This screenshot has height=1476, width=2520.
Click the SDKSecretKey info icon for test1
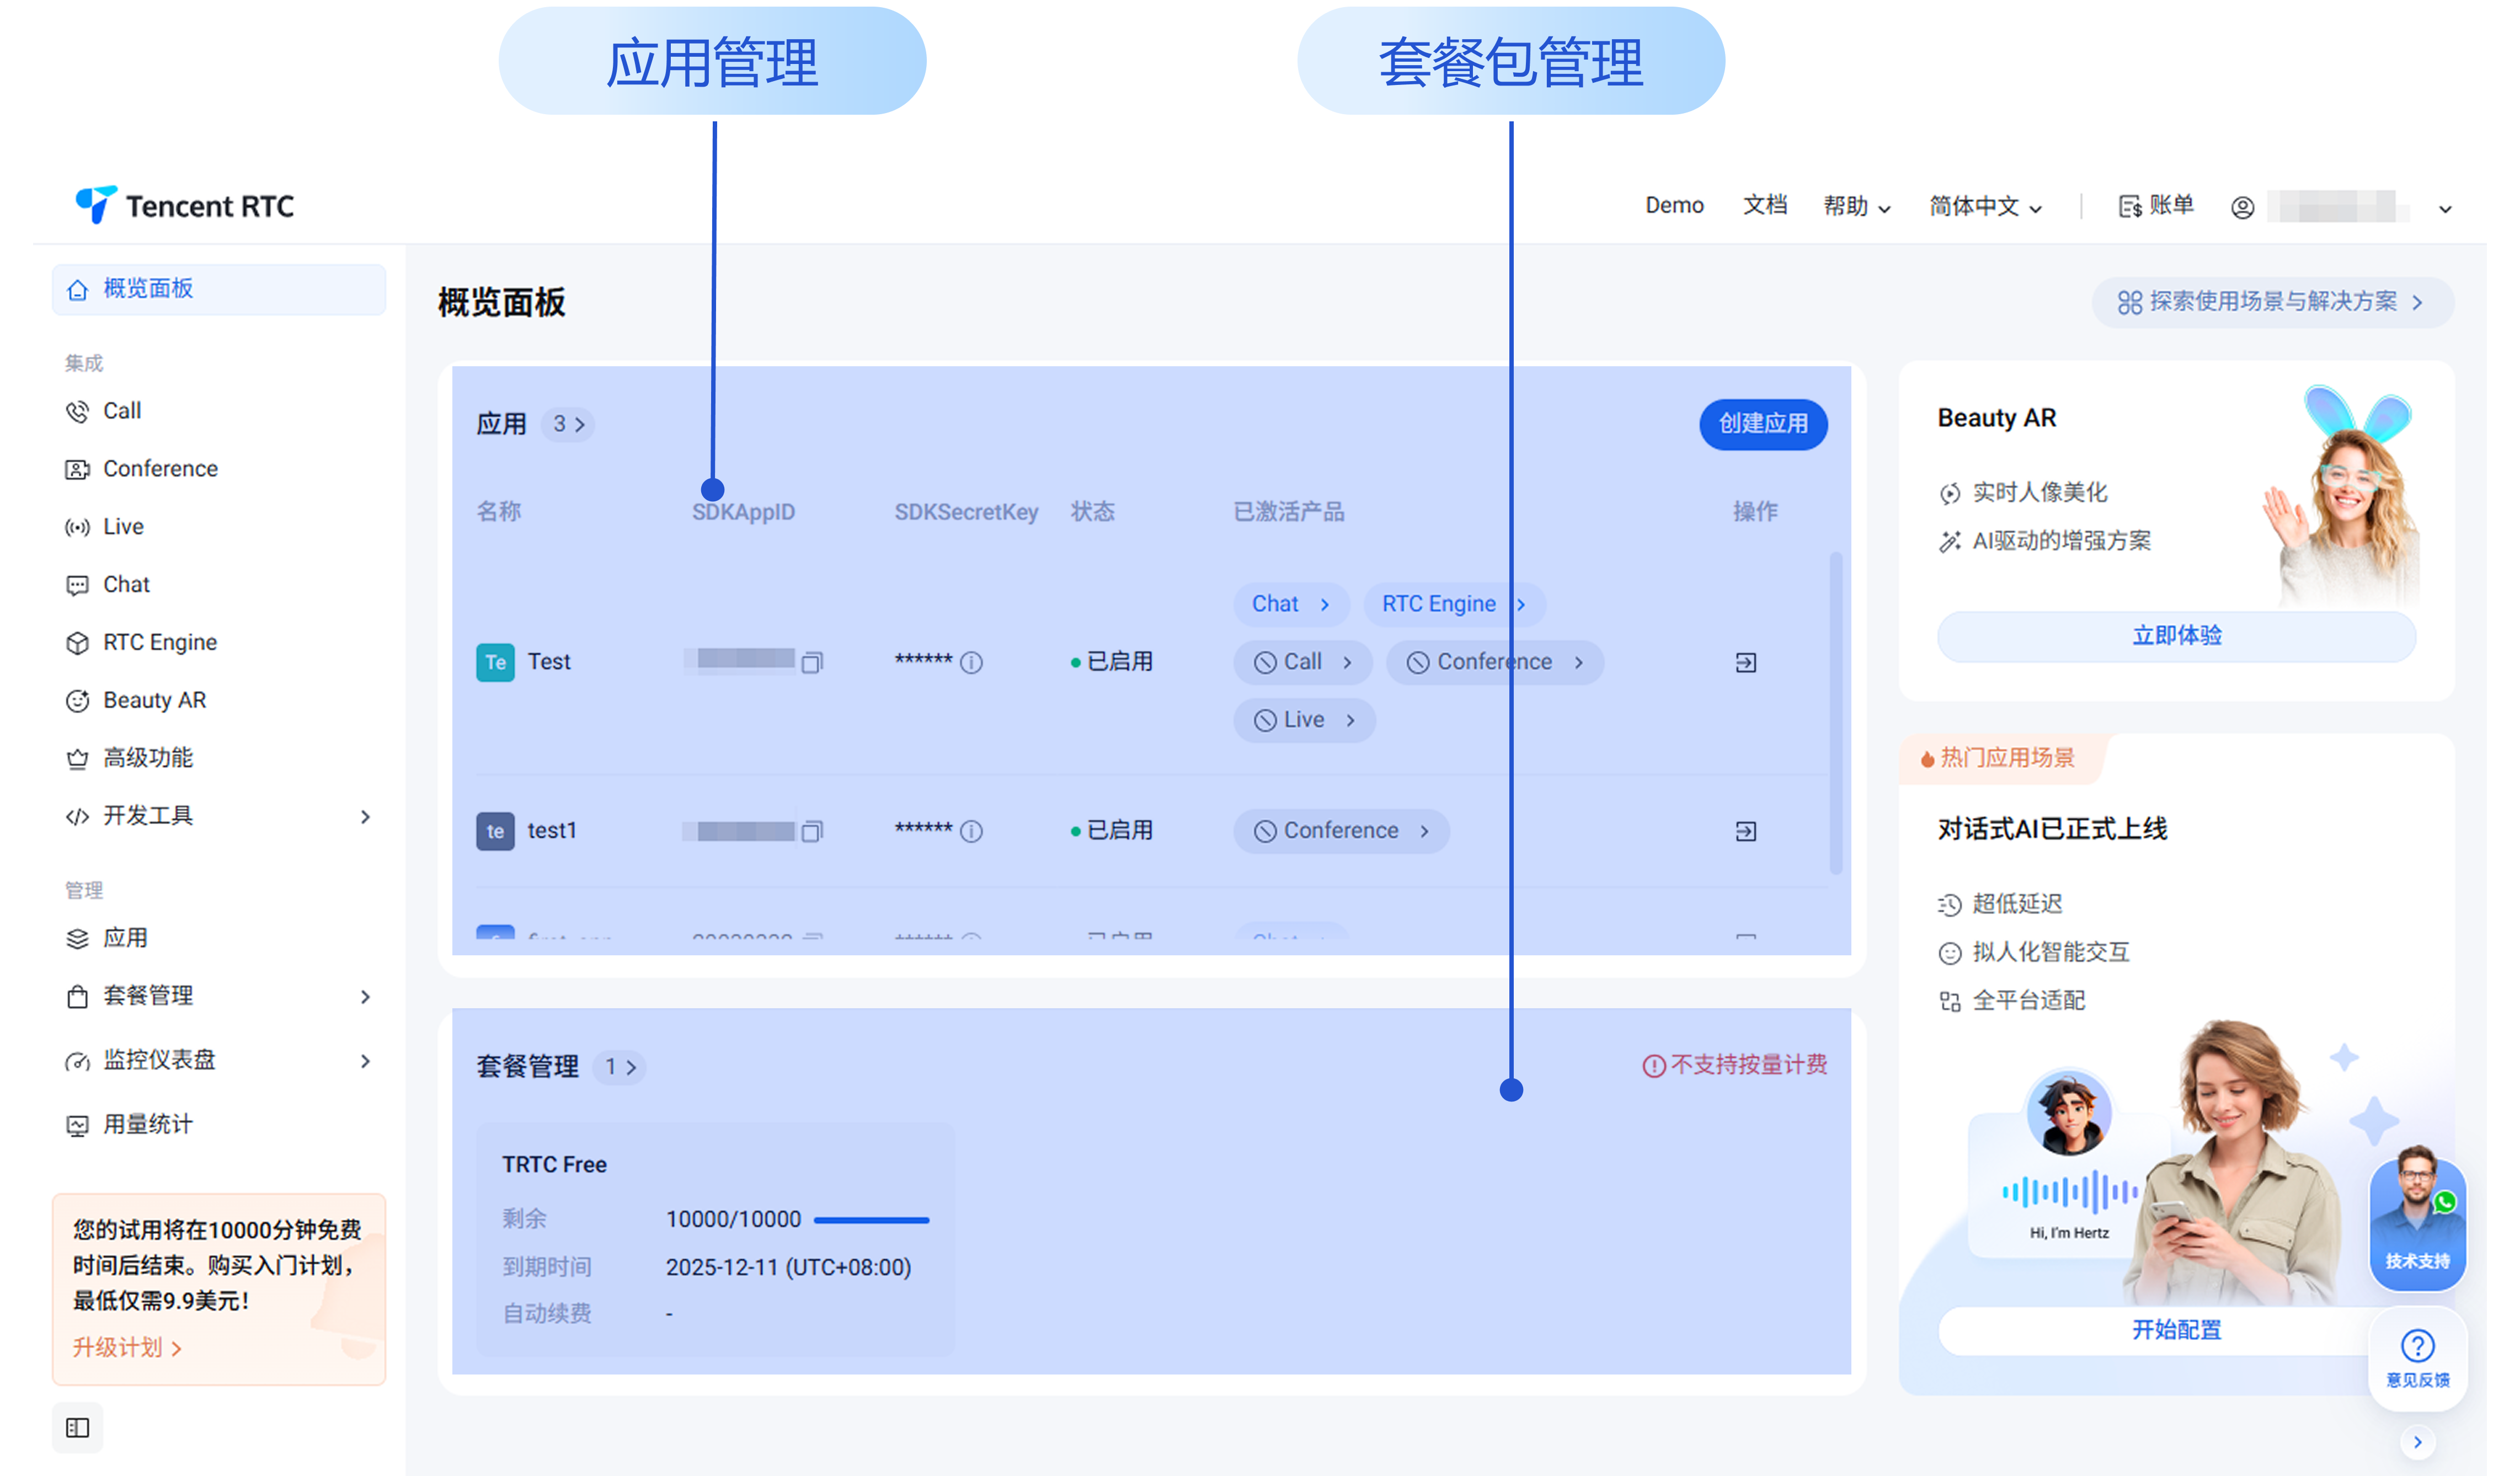click(x=971, y=832)
